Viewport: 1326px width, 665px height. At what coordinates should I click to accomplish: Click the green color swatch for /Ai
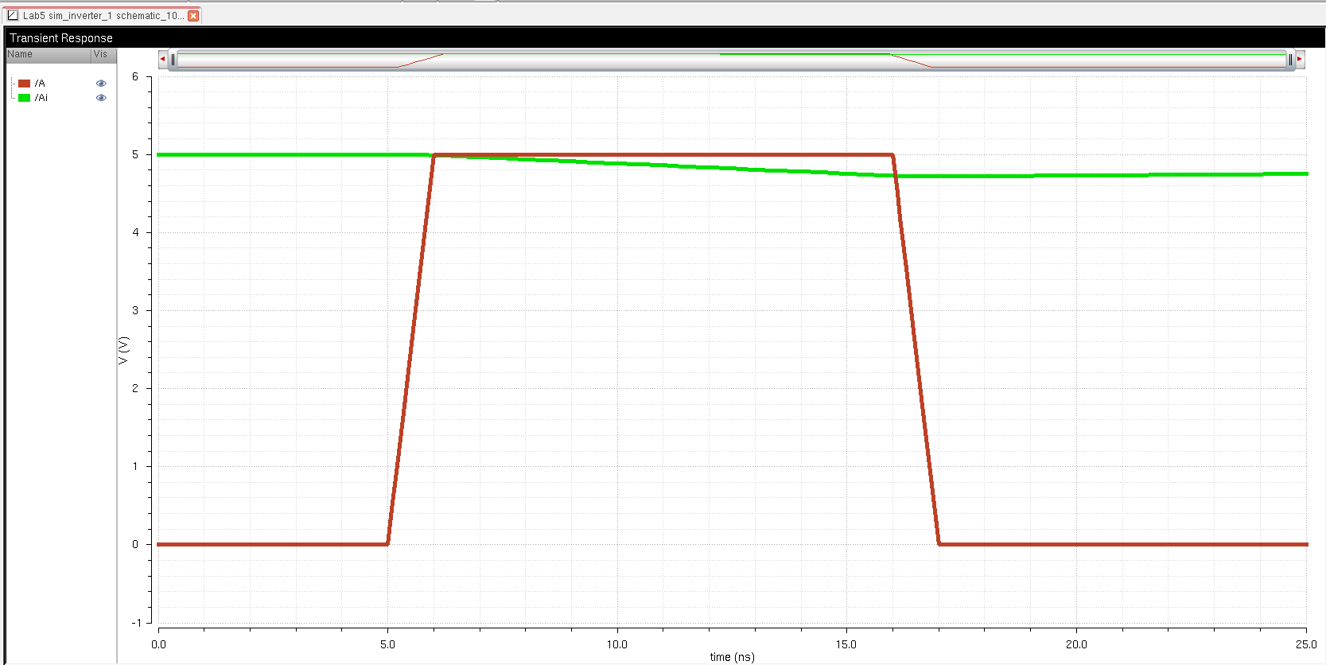click(x=25, y=98)
